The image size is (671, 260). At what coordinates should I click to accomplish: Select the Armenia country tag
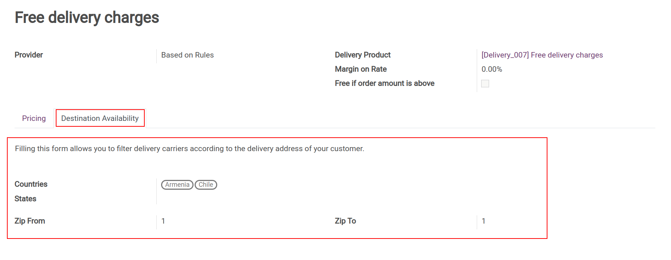pos(177,185)
